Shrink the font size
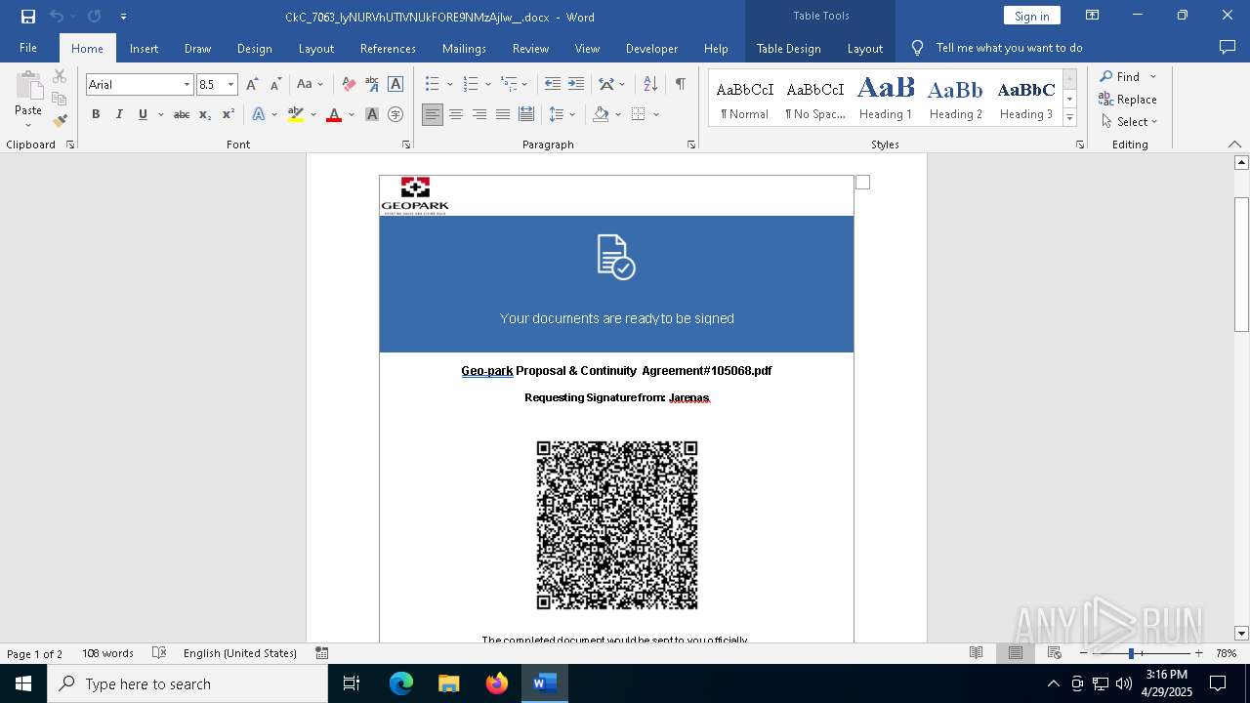 point(275,85)
